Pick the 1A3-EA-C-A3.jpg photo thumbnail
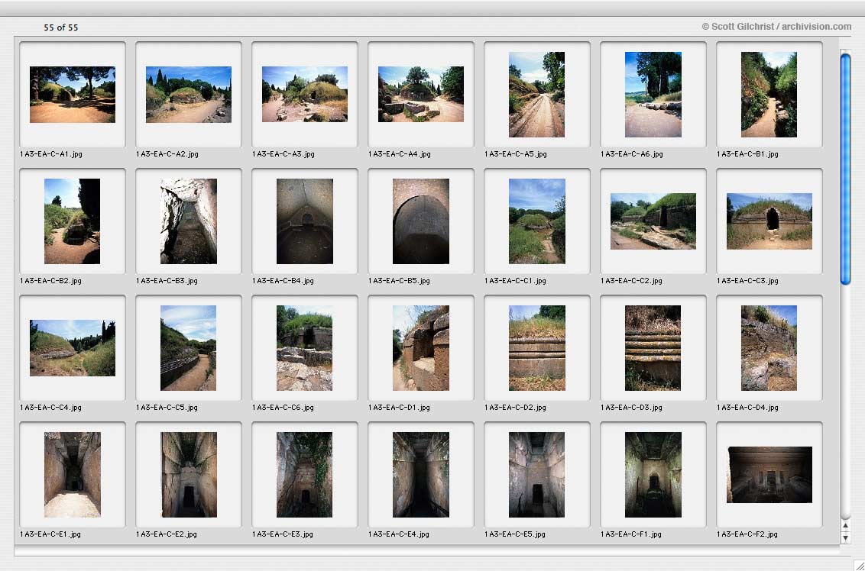The image size is (865, 571). pos(305,94)
